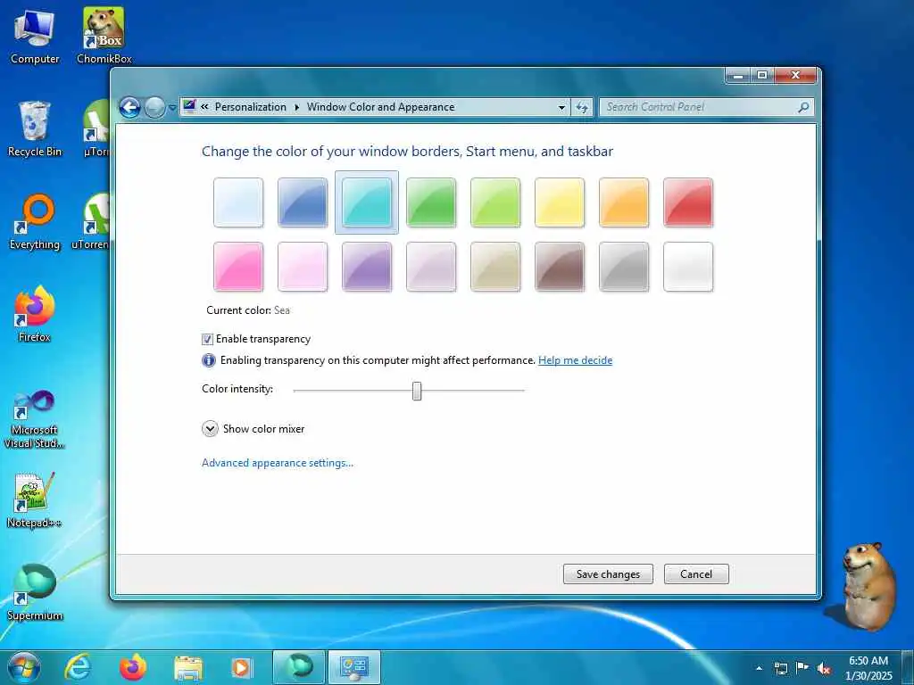This screenshot has width=914, height=685.
Task: Pick the Slate gray swatch
Action: 624,267
